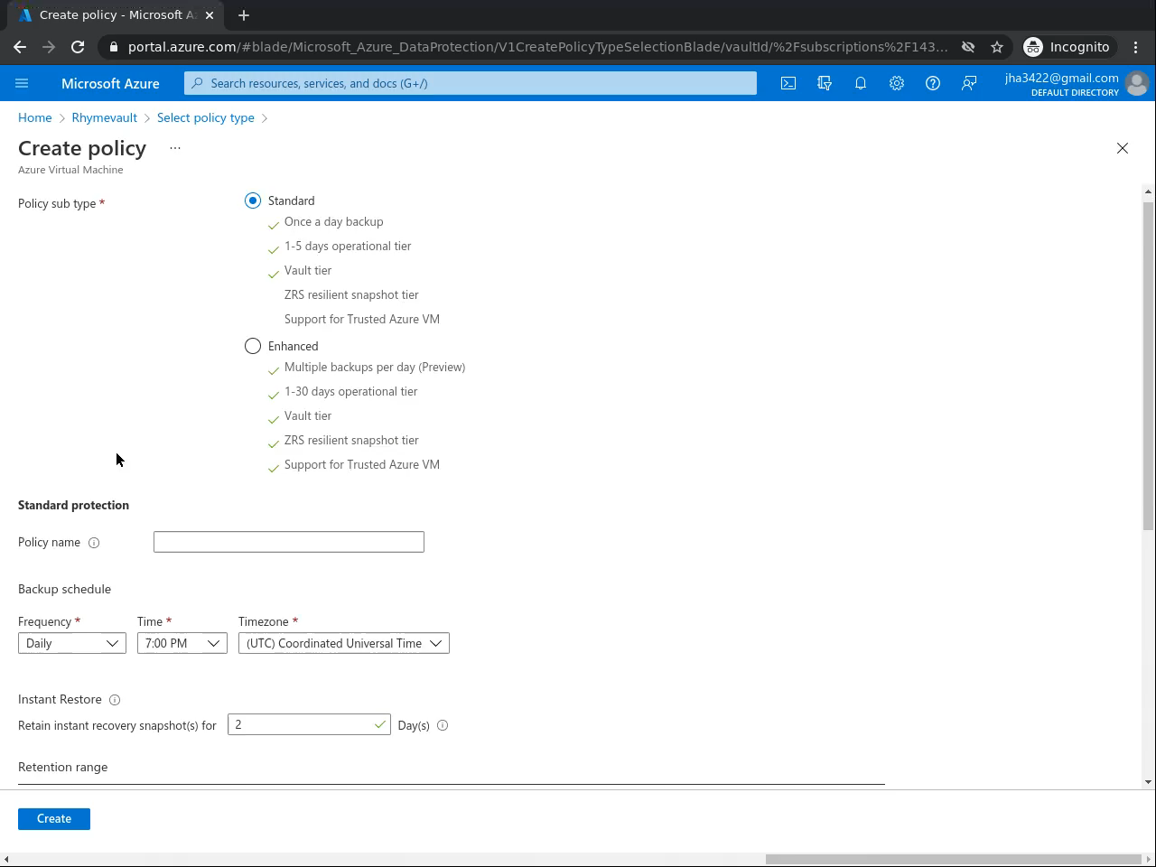Click 'ZRS resilient snapshot tier' under Standard
The height and width of the screenshot is (867, 1156).
[351, 295]
